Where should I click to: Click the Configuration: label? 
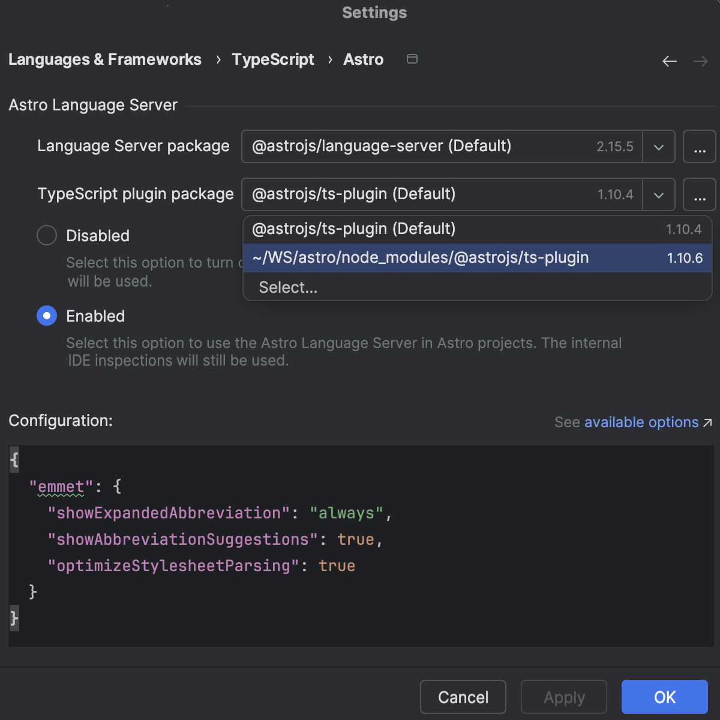(x=61, y=421)
